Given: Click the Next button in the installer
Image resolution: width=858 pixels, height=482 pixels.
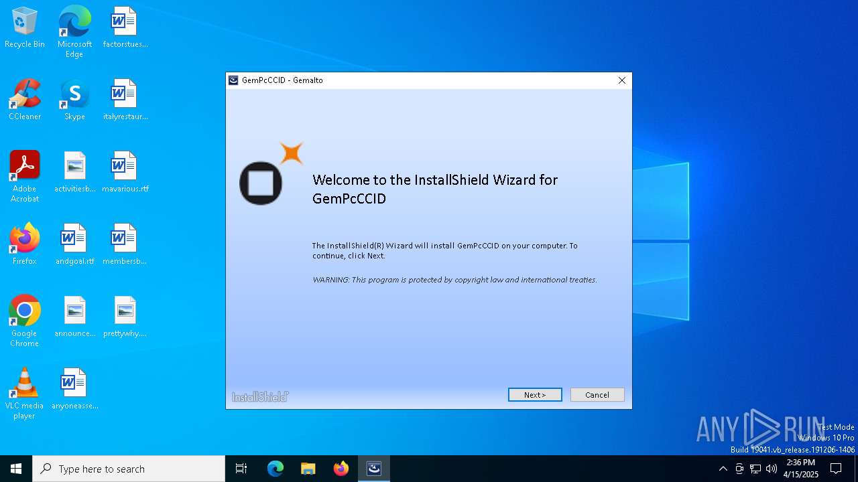Looking at the screenshot, I should pyautogui.click(x=535, y=395).
